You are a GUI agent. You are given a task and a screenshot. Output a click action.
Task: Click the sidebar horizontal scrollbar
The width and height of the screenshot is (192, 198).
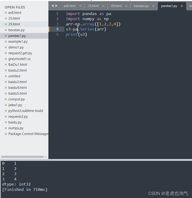point(22,157)
